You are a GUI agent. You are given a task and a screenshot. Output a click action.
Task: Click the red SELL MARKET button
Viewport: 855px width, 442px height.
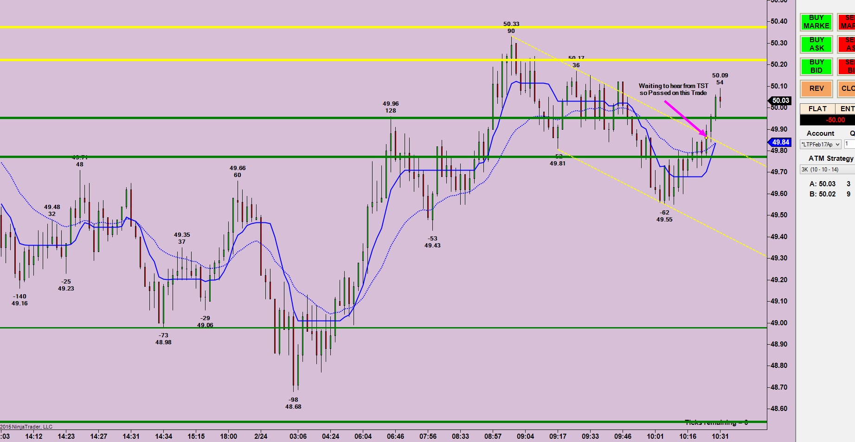tap(847, 22)
